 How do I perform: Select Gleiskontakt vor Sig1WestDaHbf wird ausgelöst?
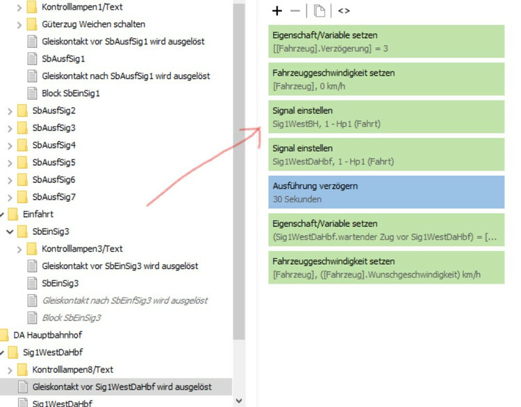tap(122, 386)
